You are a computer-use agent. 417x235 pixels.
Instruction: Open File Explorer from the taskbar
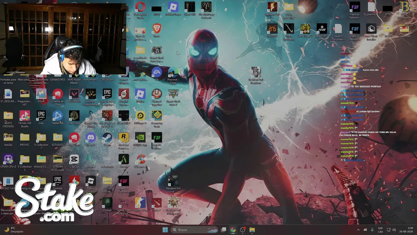[252, 230]
